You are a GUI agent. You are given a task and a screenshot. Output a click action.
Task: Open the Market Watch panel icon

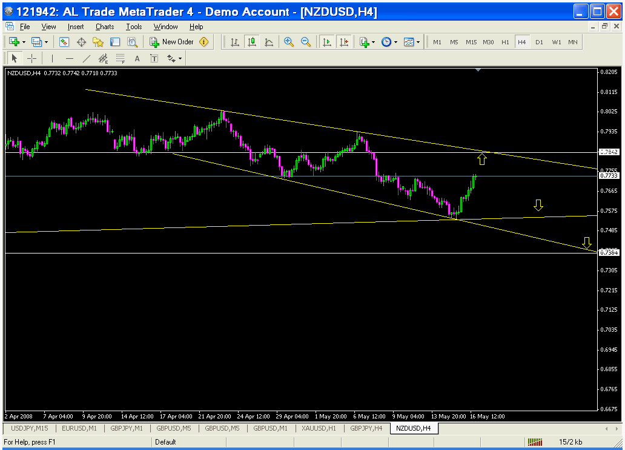click(64, 42)
